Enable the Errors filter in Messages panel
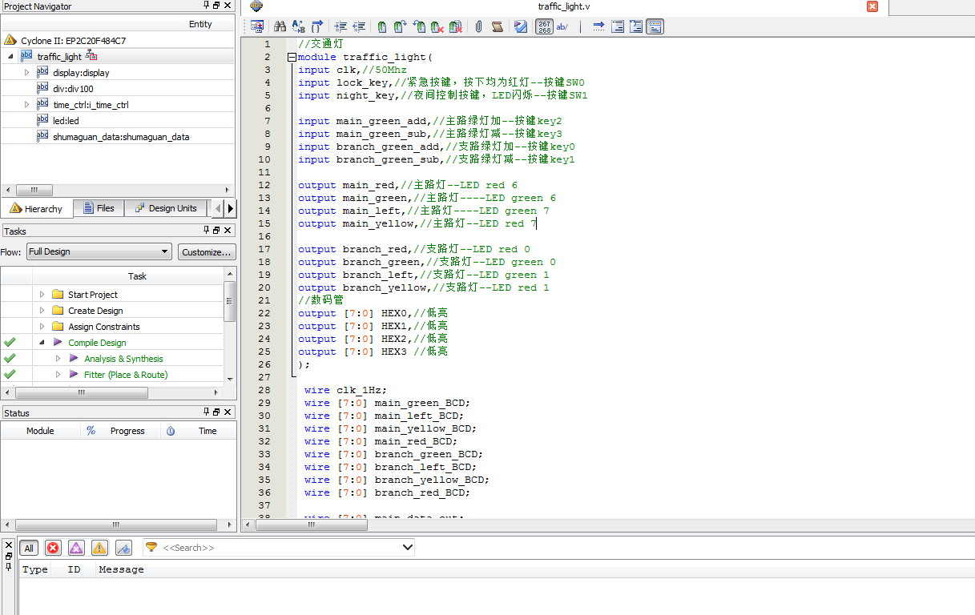Viewport: 975px width, 615px height. [x=54, y=548]
